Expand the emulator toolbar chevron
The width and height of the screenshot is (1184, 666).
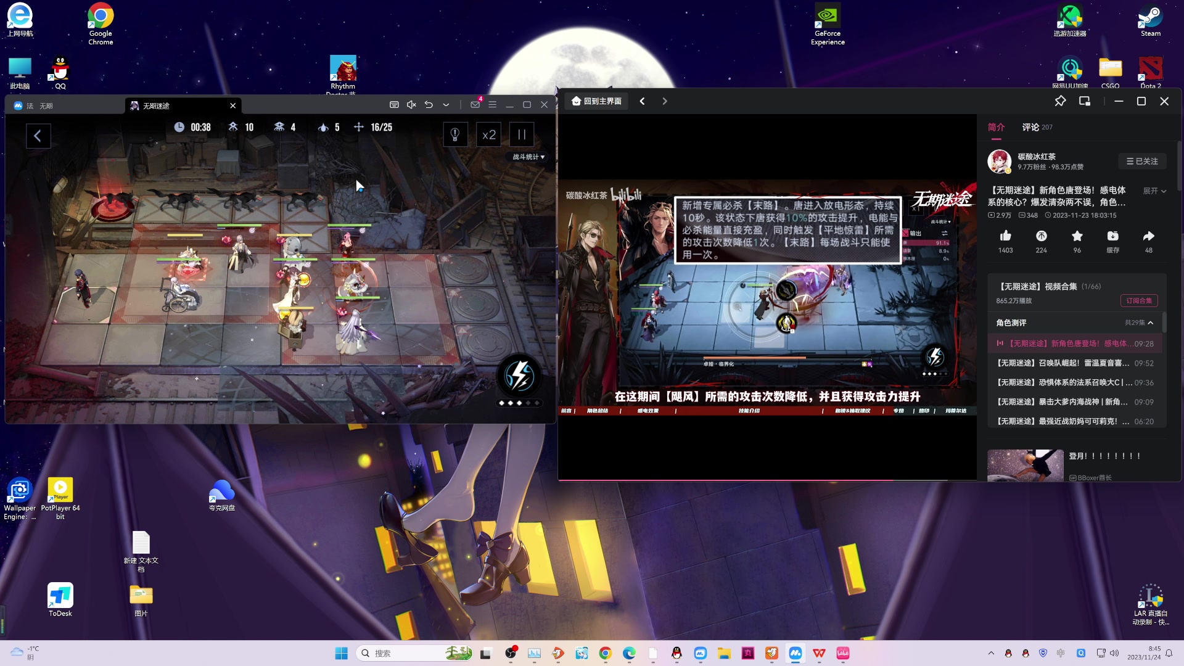(x=446, y=105)
